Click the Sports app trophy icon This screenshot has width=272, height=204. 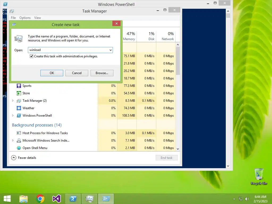pos(19,86)
